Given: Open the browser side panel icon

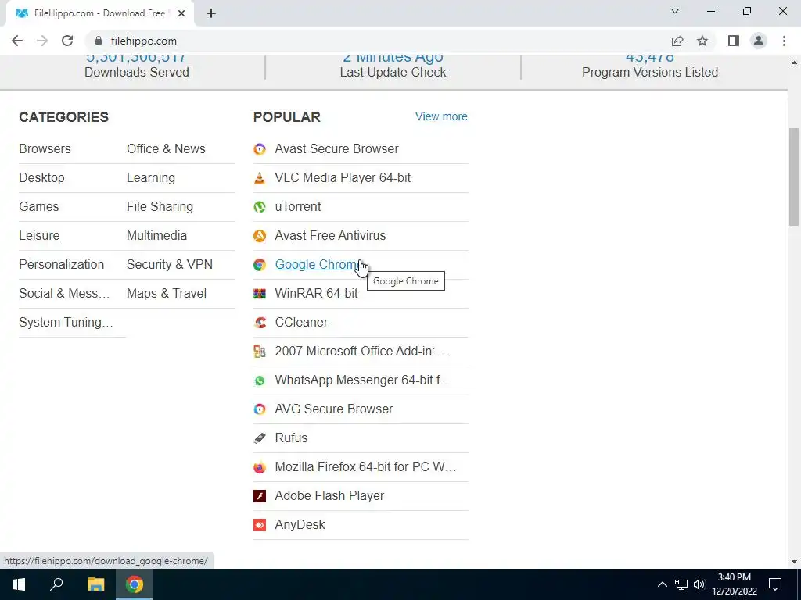Looking at the screenshot, I should tap(734, 41).
